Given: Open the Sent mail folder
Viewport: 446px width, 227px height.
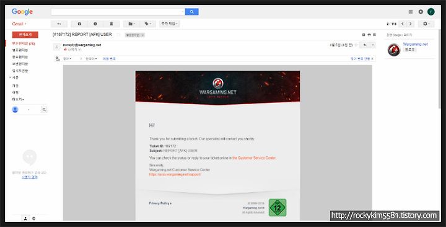Looking at the screenshot, I should click(x=20, y=64).
